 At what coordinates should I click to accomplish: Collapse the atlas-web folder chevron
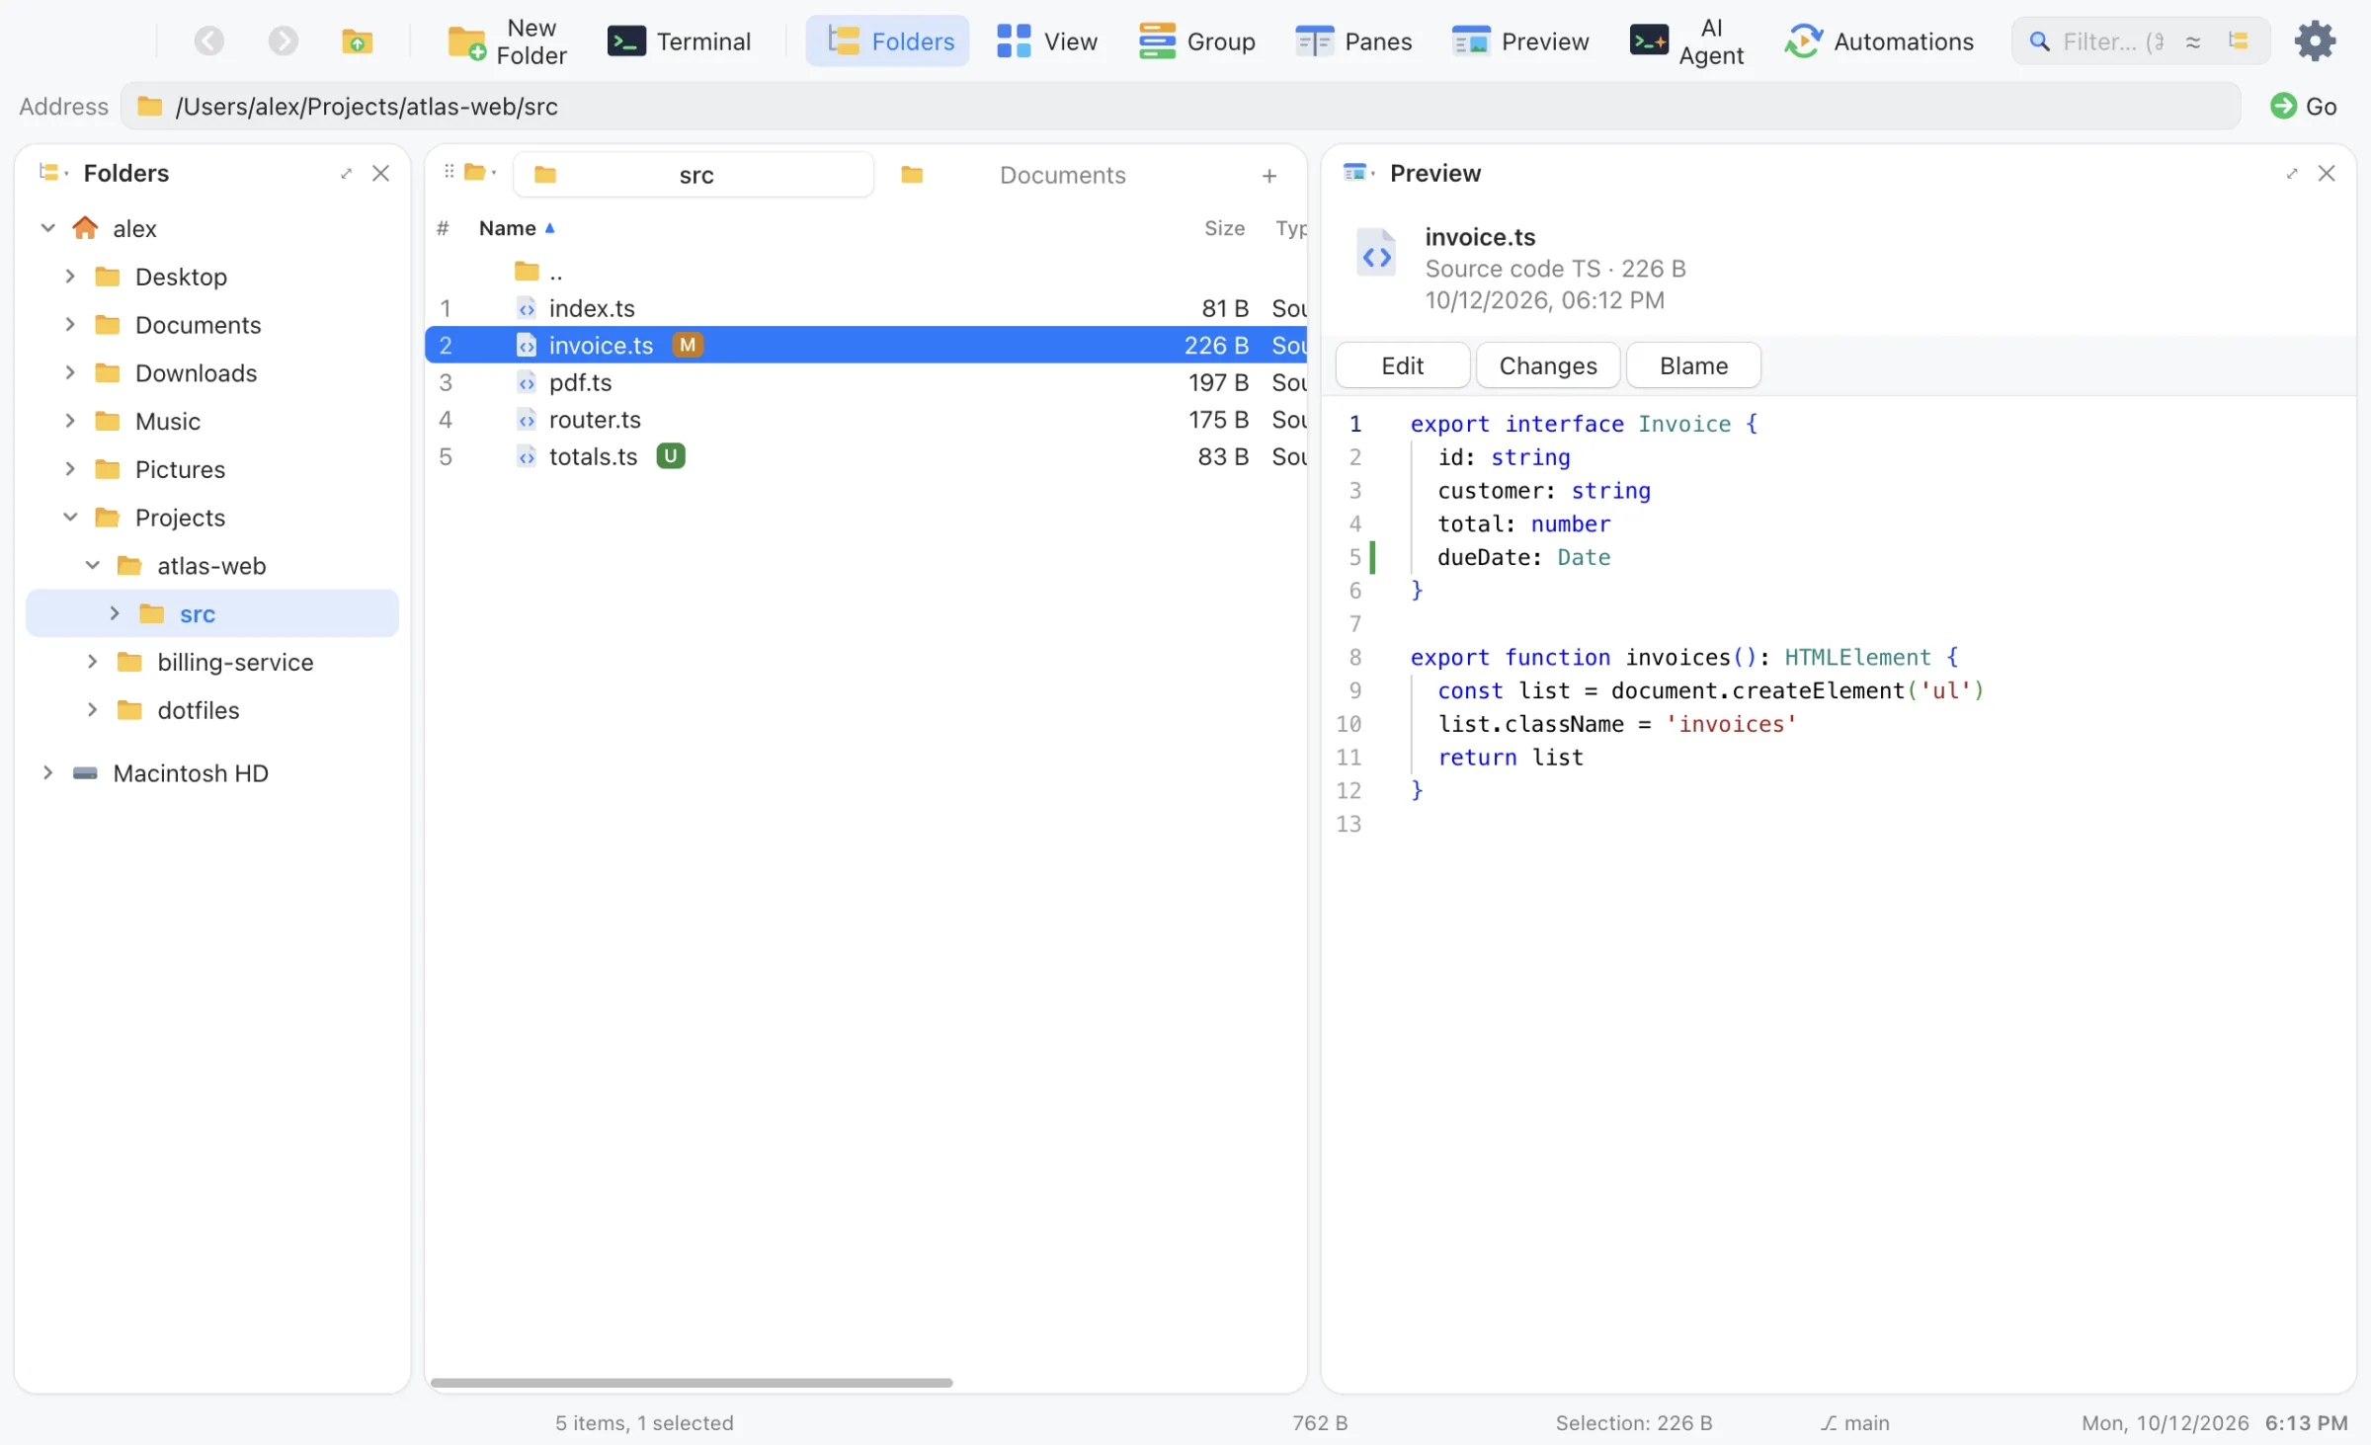click(92, 566)
